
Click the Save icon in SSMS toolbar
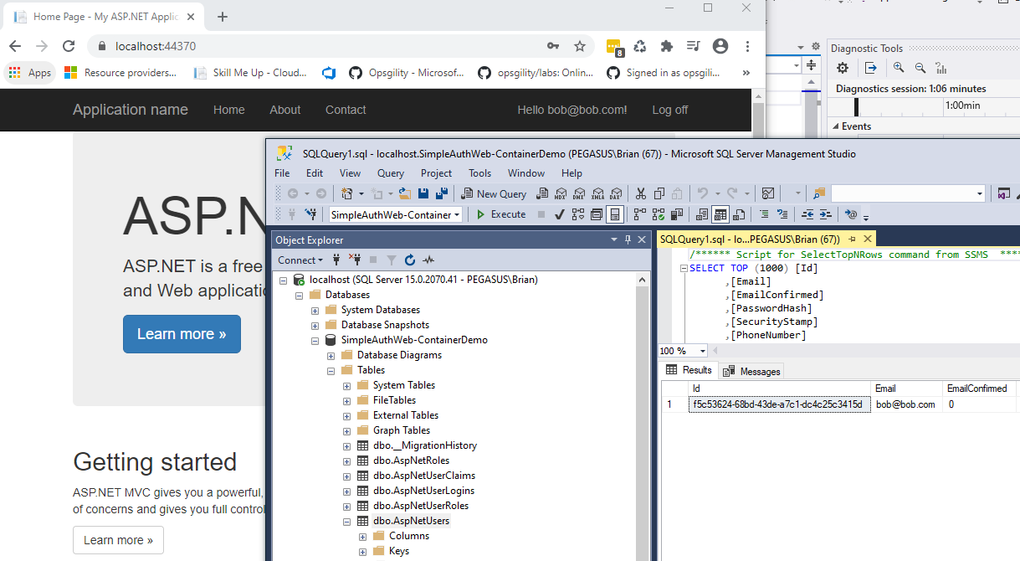[x=423, y=193]
